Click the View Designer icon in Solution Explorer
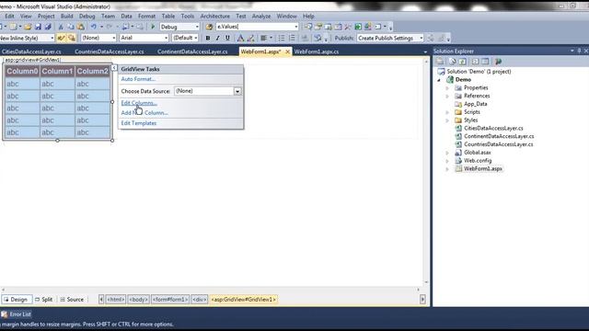The height and width of the screenshot is (331, 589). (x=485, y=62)
